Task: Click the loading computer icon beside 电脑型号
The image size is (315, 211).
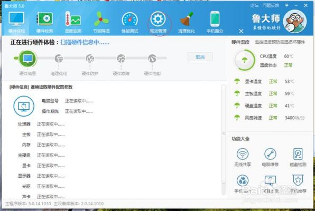Action: pos(24,106)
